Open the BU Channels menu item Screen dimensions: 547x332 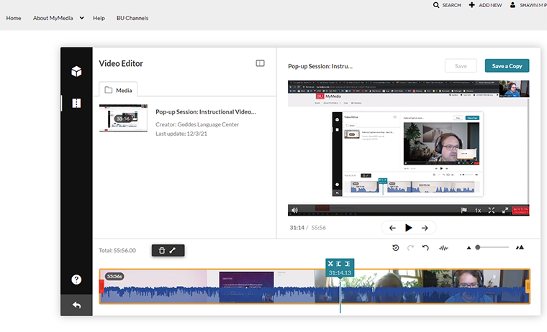(132, 18)
